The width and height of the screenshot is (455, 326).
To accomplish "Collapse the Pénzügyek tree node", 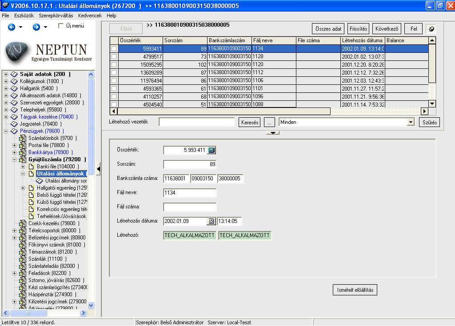I will pyautogui.click(x=6, y=131).
